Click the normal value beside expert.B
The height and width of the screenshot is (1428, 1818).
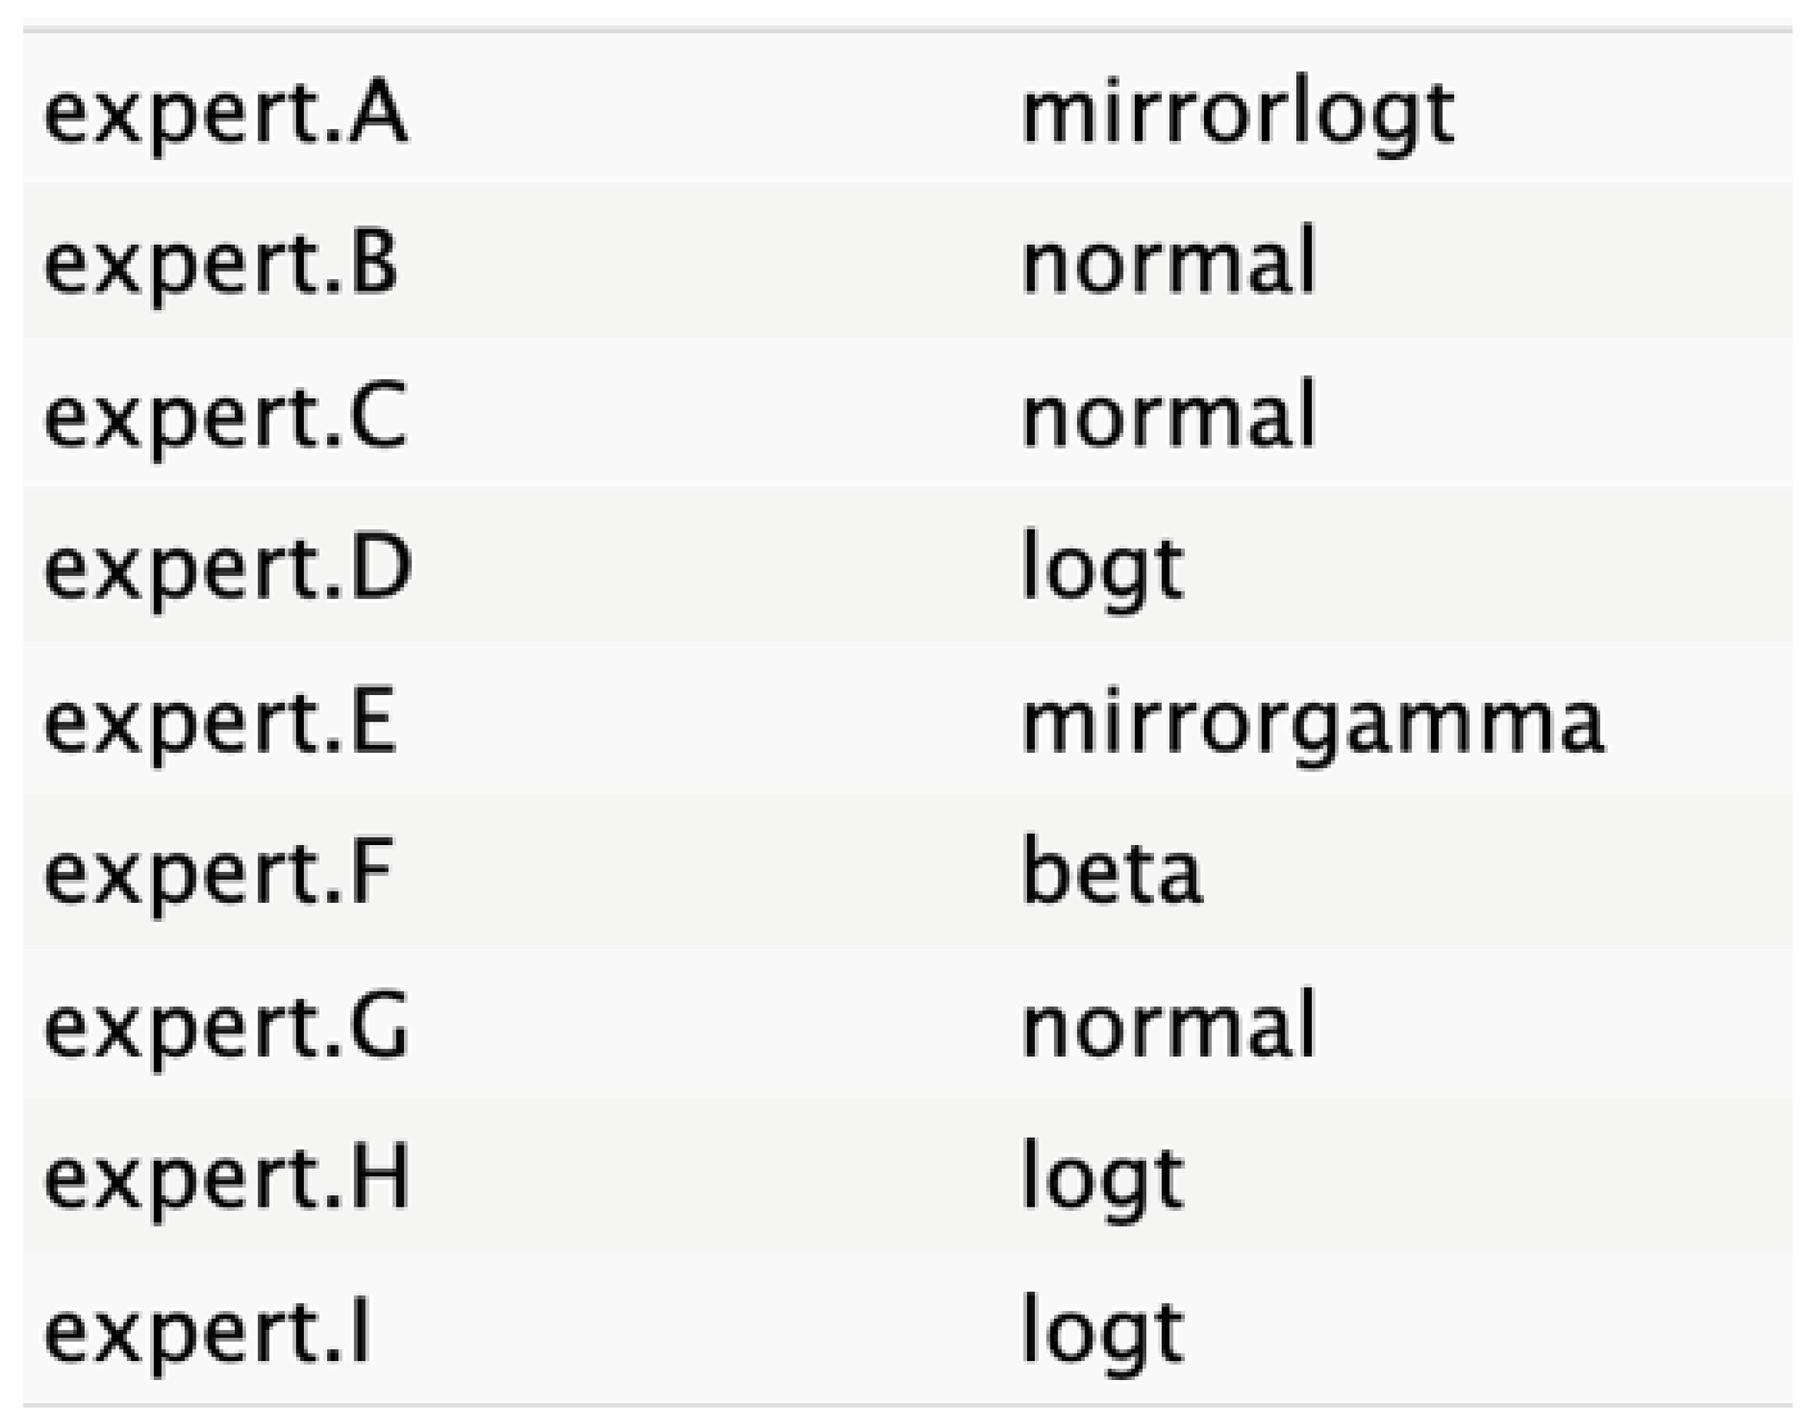point(1169,266)
